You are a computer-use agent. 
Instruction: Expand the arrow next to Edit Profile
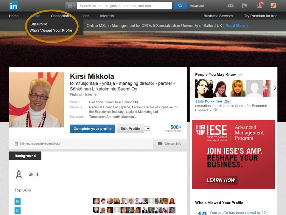[147, 129]
